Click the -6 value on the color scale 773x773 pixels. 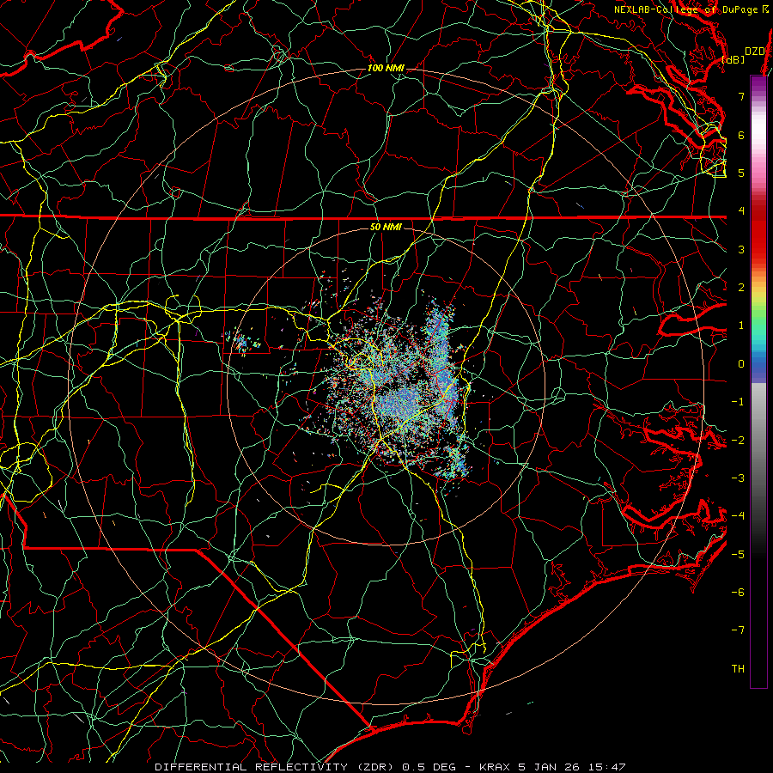[738, 592]
